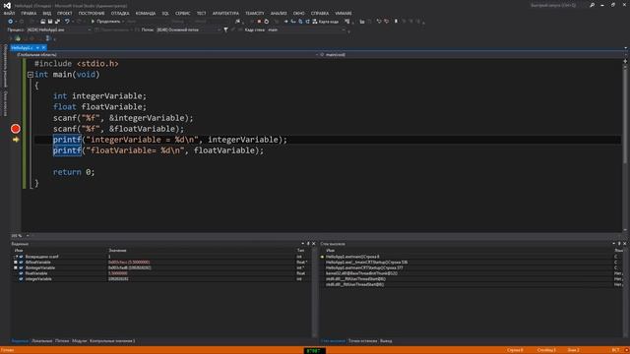Open the Поток thread dropdown
The image size is (630, 354).
click(188, 29)
